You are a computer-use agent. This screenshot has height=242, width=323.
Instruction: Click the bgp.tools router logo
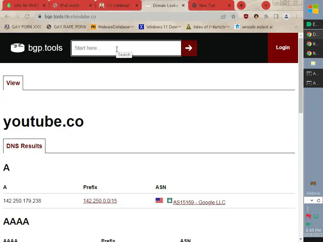click(18, 48)
